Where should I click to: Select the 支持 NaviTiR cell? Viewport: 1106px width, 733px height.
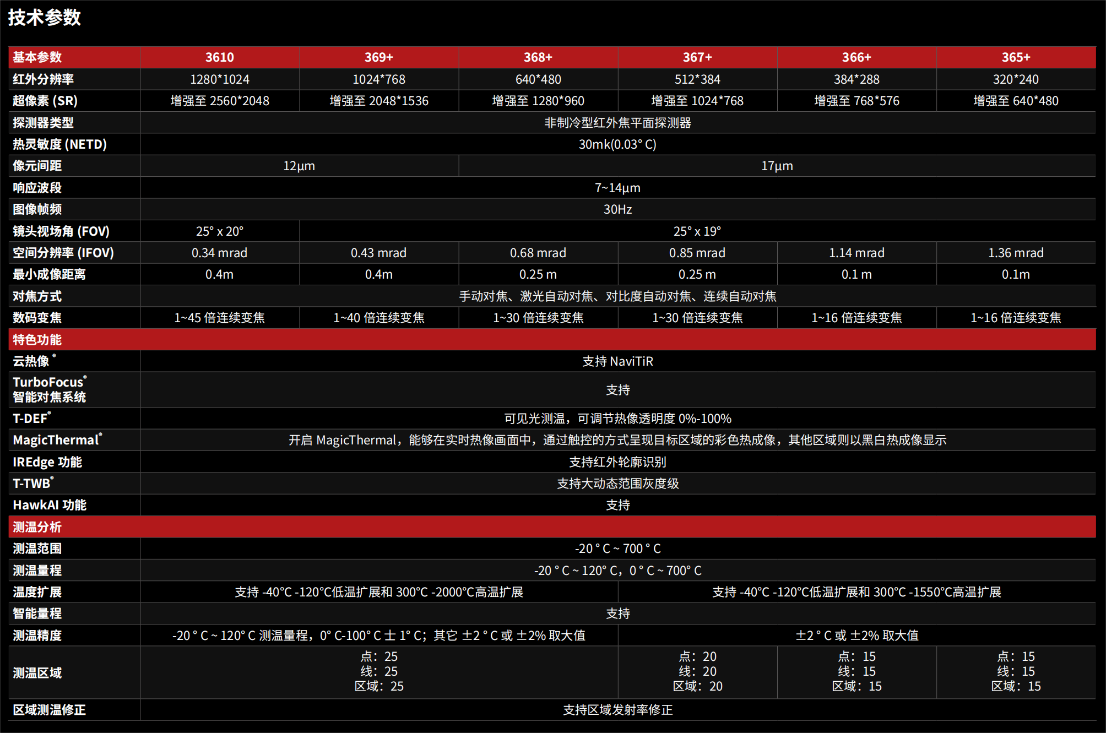[x=617, y=361]
